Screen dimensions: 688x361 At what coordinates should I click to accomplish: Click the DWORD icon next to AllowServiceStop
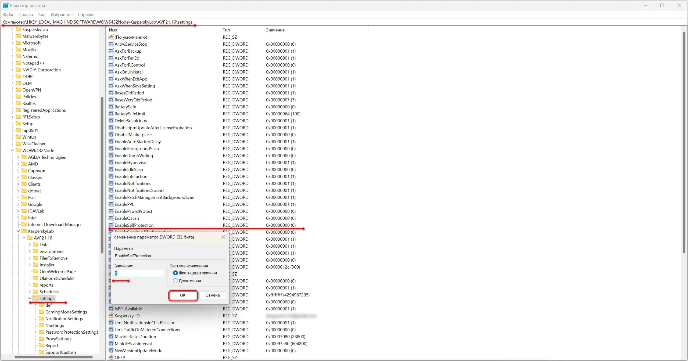click(x=111, y=44)
